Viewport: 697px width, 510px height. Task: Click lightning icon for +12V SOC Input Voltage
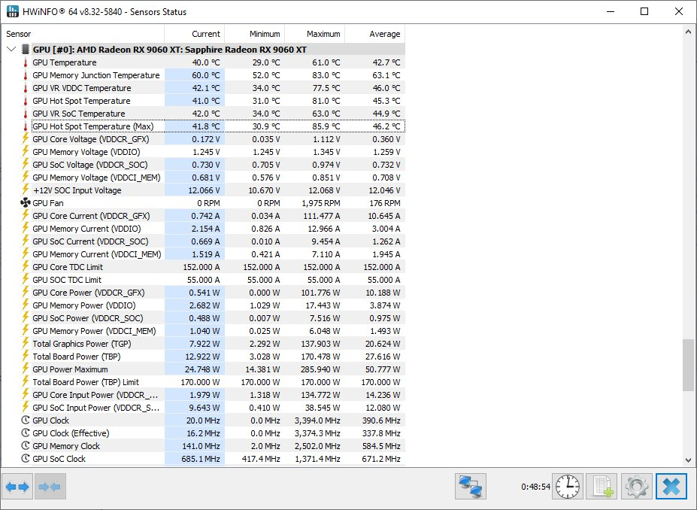[26, 190]
